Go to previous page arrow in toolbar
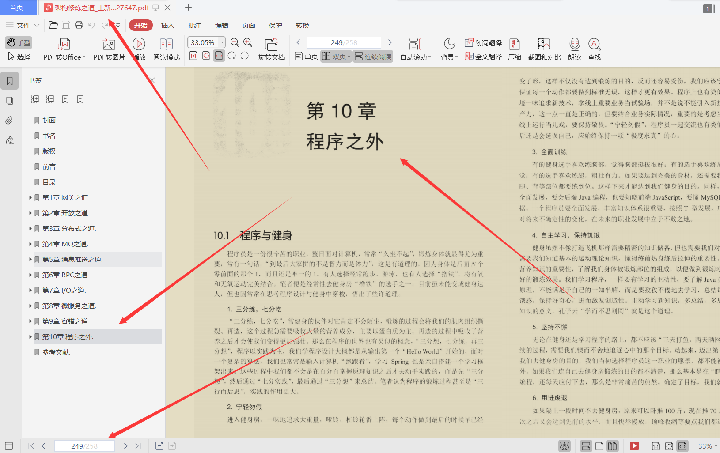This screenshot has width=720, height=453. click(x=298, y=42)
